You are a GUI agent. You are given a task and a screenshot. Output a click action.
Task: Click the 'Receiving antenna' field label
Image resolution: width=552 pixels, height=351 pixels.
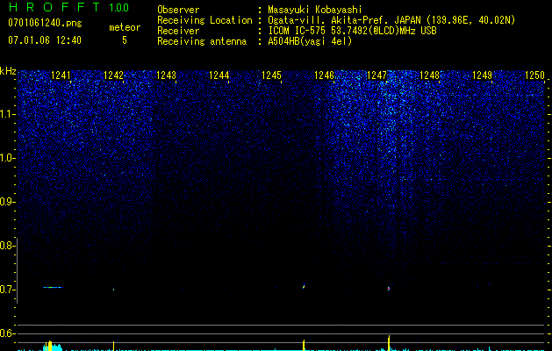pos(202,41)
